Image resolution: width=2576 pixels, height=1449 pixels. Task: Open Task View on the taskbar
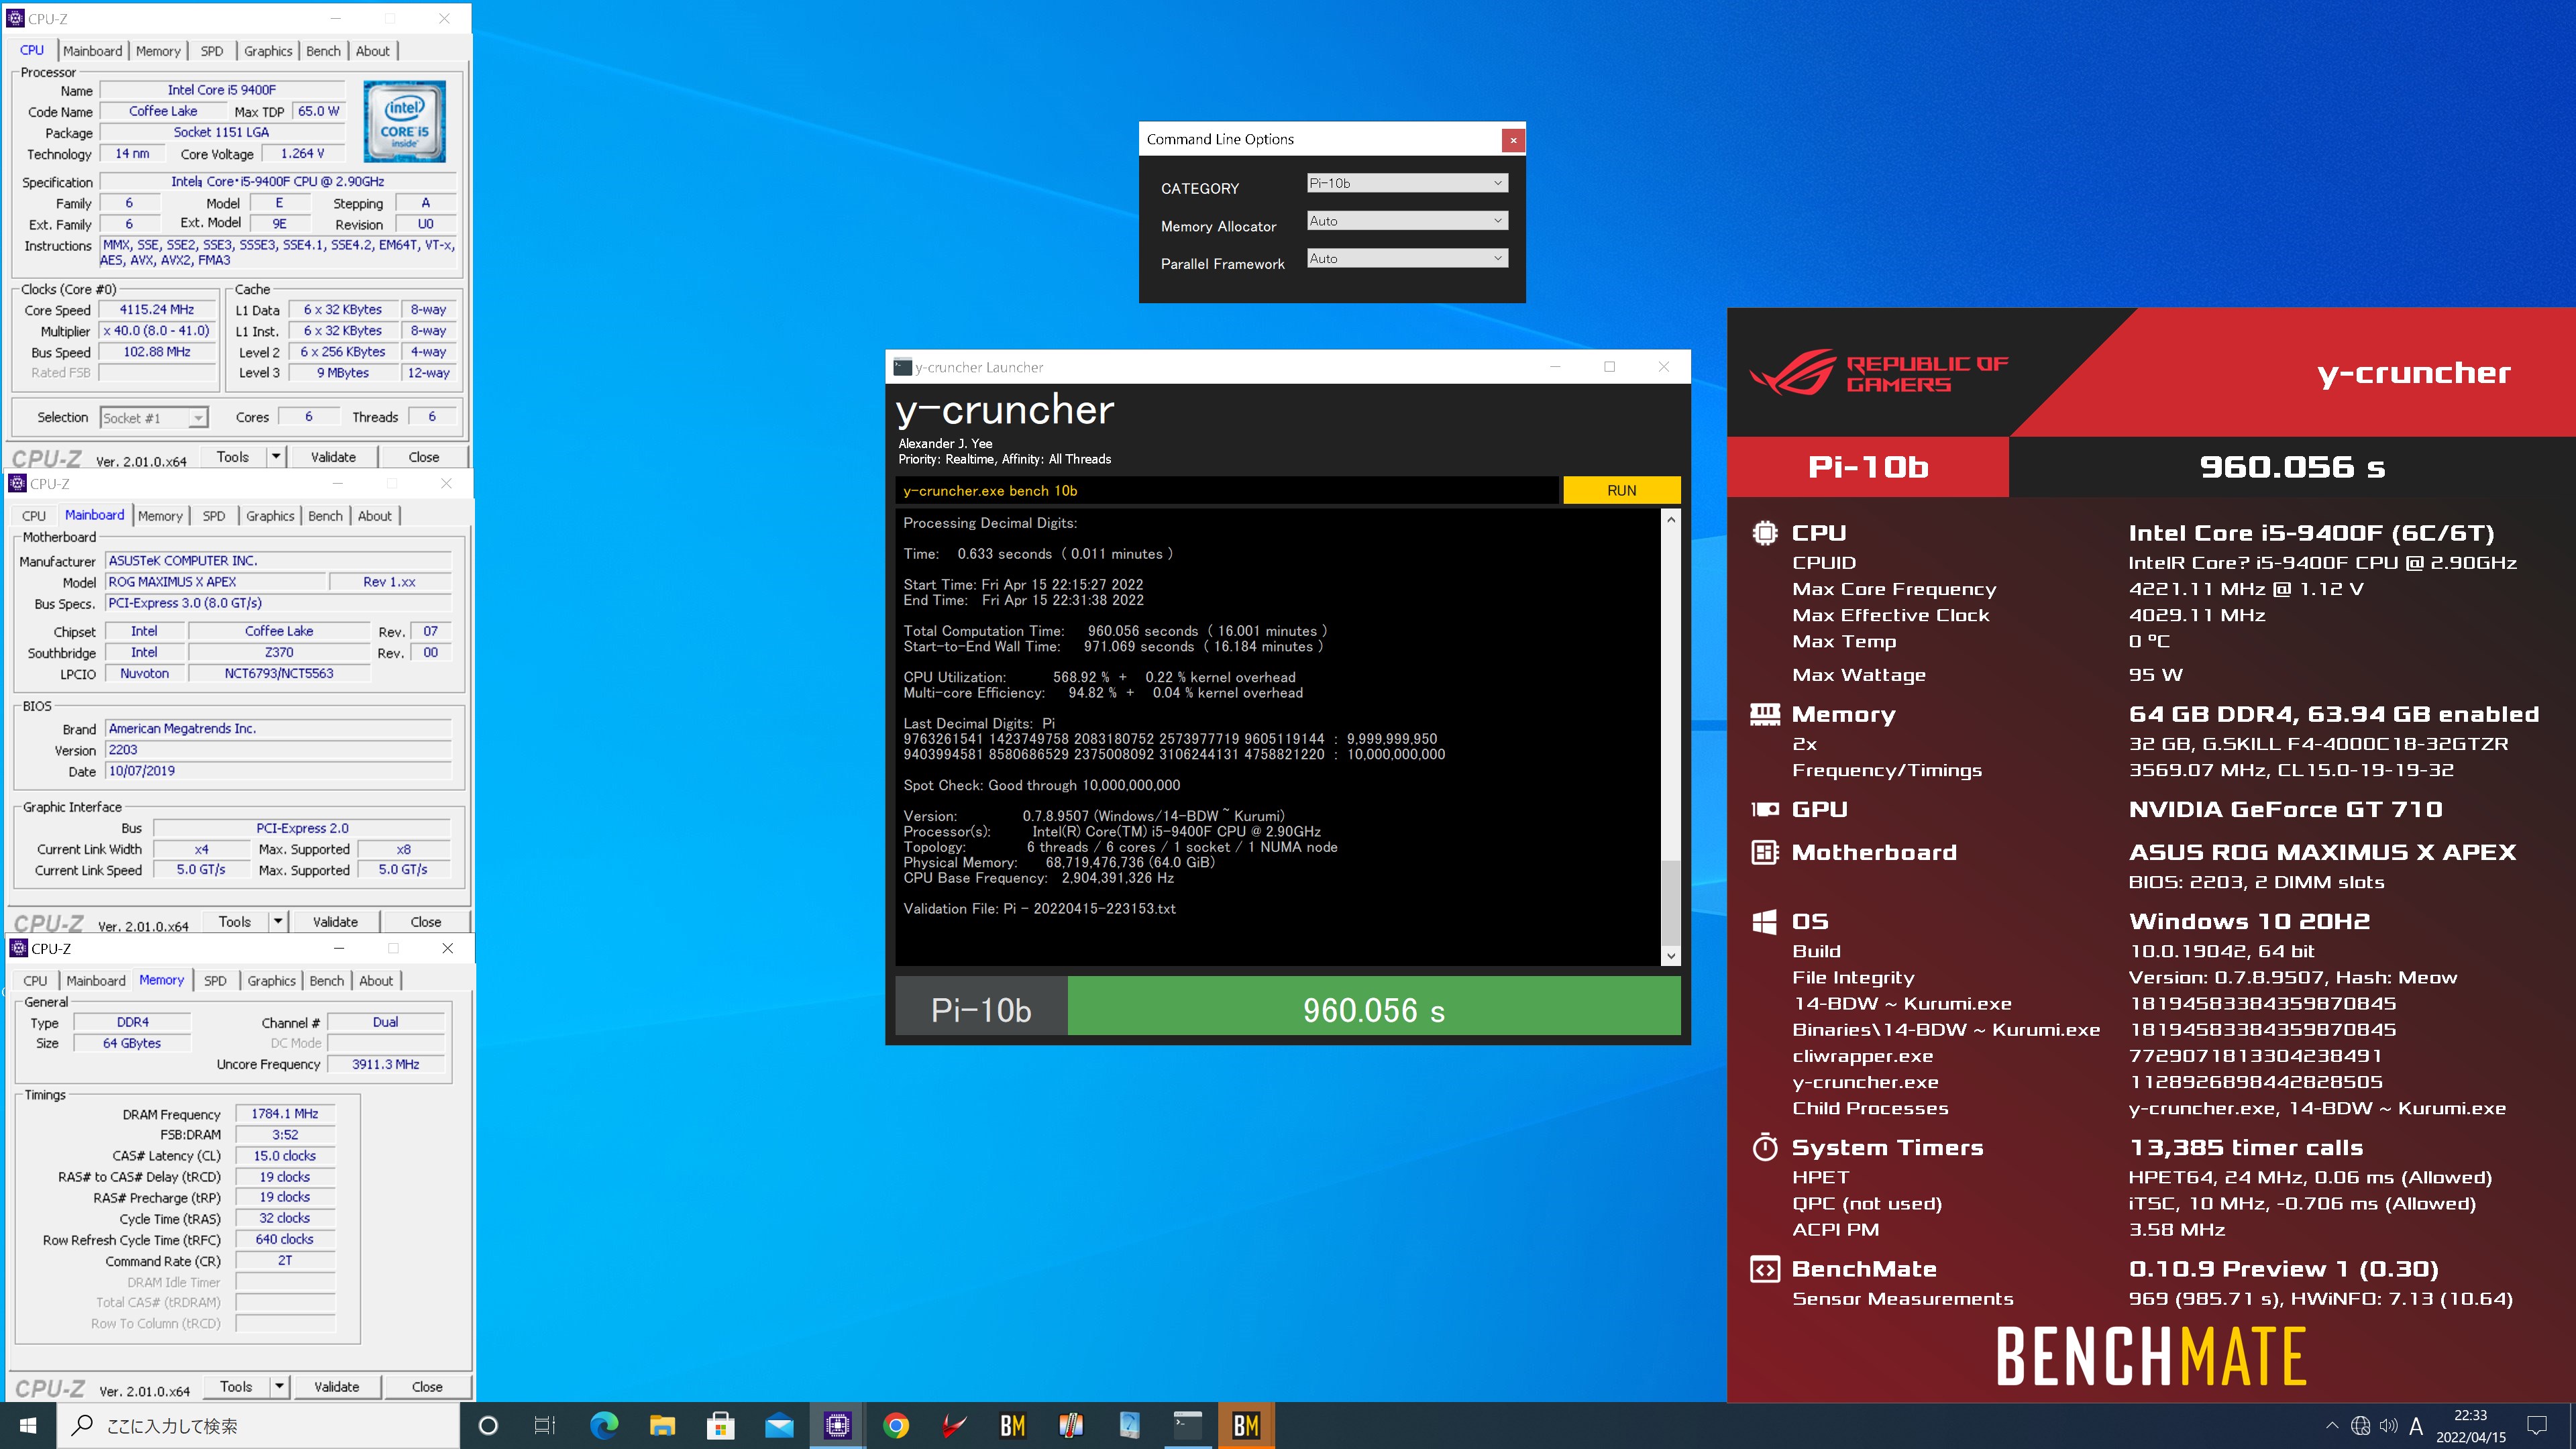(545, 1425)
